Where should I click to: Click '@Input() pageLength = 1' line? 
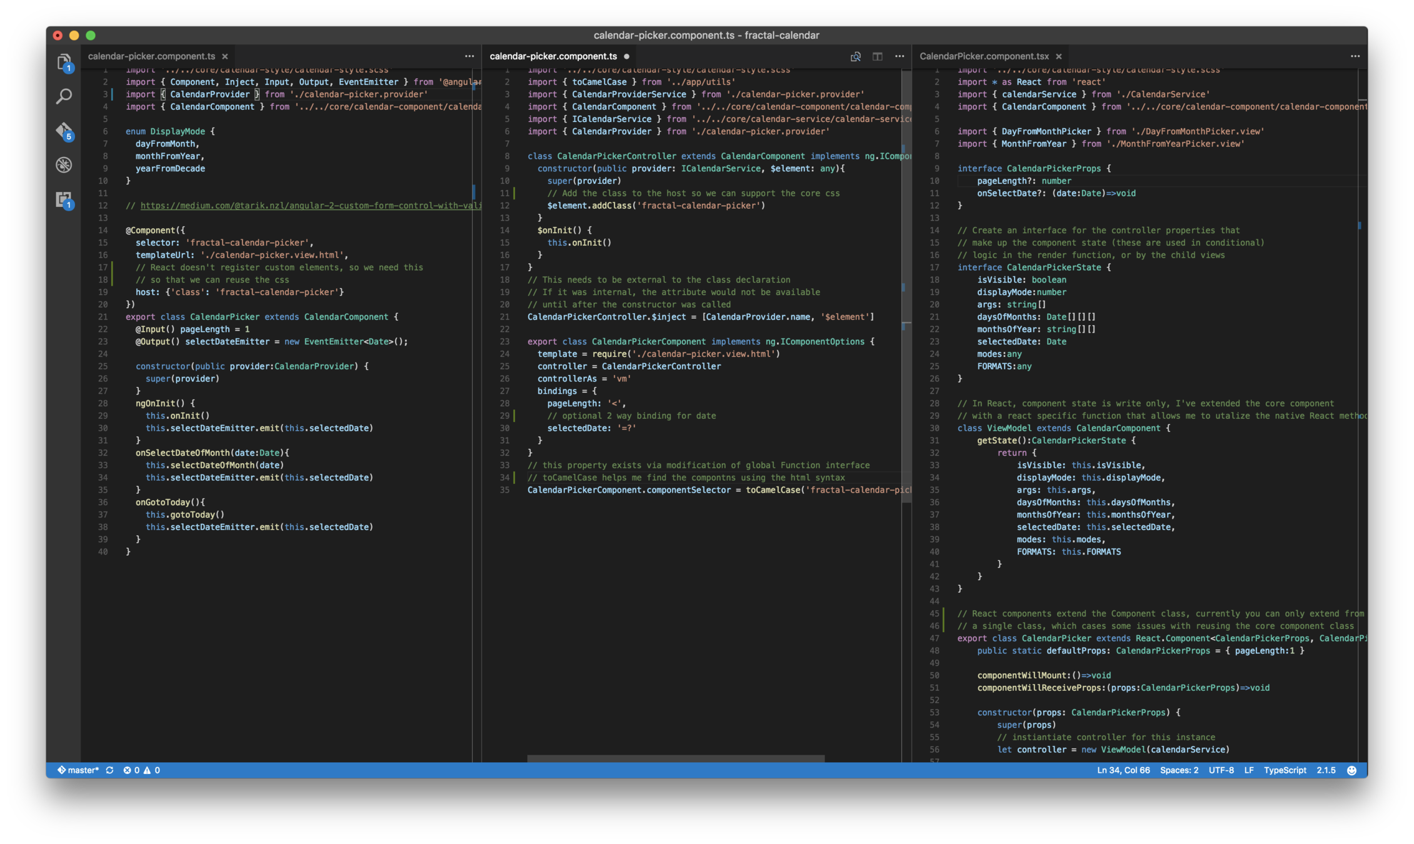193,329
